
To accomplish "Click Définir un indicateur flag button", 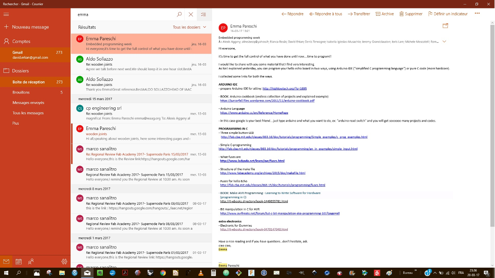I will [448, 14].
